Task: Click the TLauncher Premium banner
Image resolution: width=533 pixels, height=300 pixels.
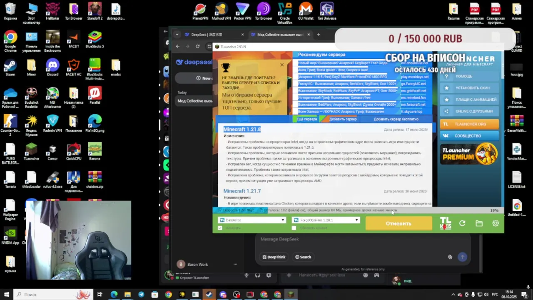Action: tap(469, 153)
